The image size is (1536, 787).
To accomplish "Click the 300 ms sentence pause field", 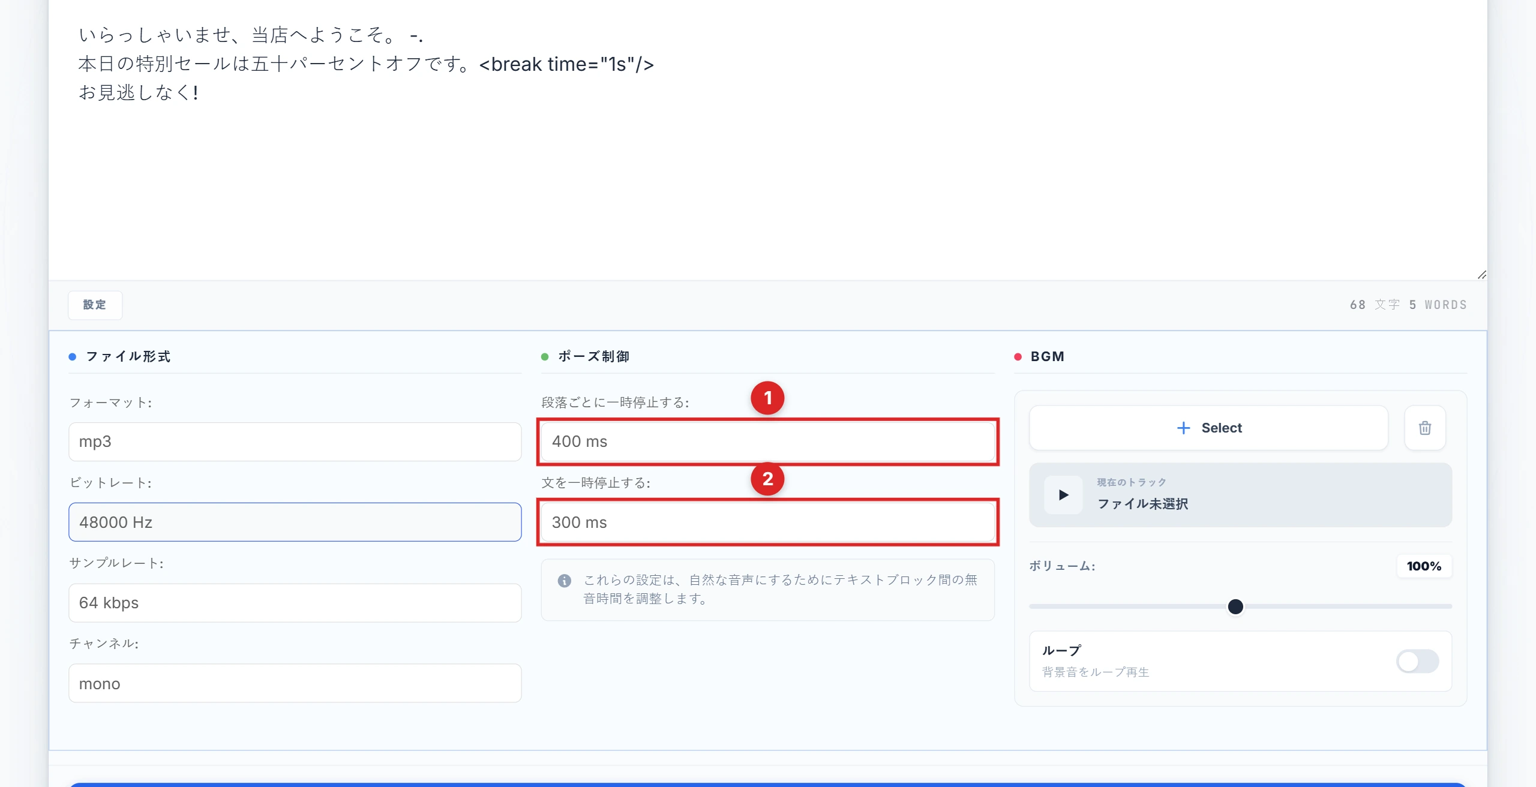I will point(768,522).
